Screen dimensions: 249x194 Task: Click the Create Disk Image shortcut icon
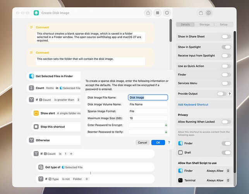coord(36,13)
